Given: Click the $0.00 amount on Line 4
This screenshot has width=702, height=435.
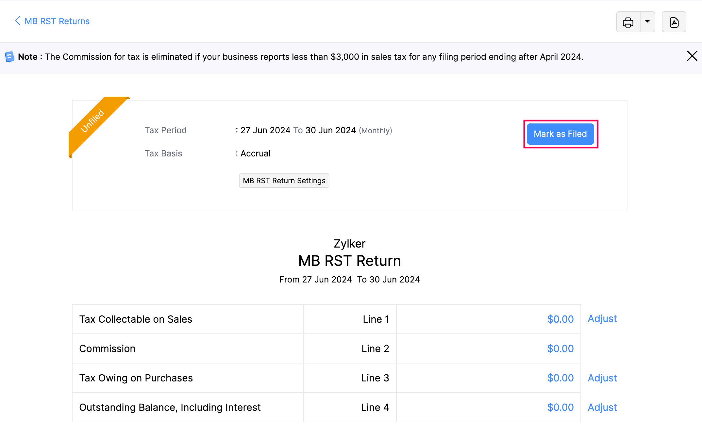Looking at the screenshot, I should pyautogui.click(x=560, y=407).
